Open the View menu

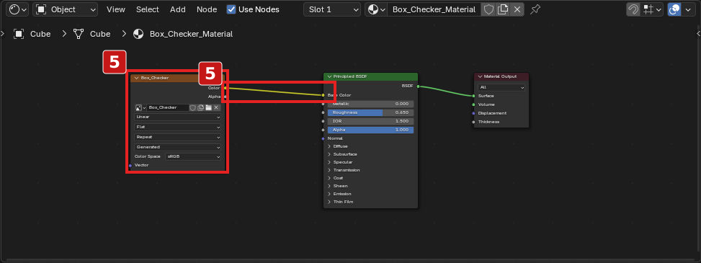click(116, 9)
